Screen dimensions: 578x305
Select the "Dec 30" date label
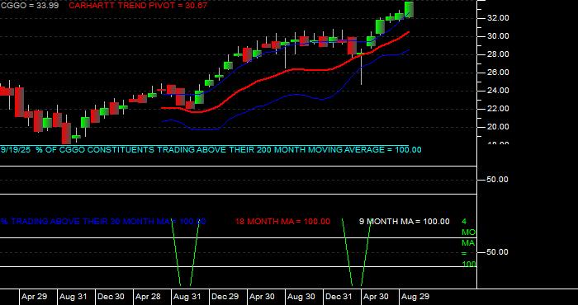coord(111,297)
